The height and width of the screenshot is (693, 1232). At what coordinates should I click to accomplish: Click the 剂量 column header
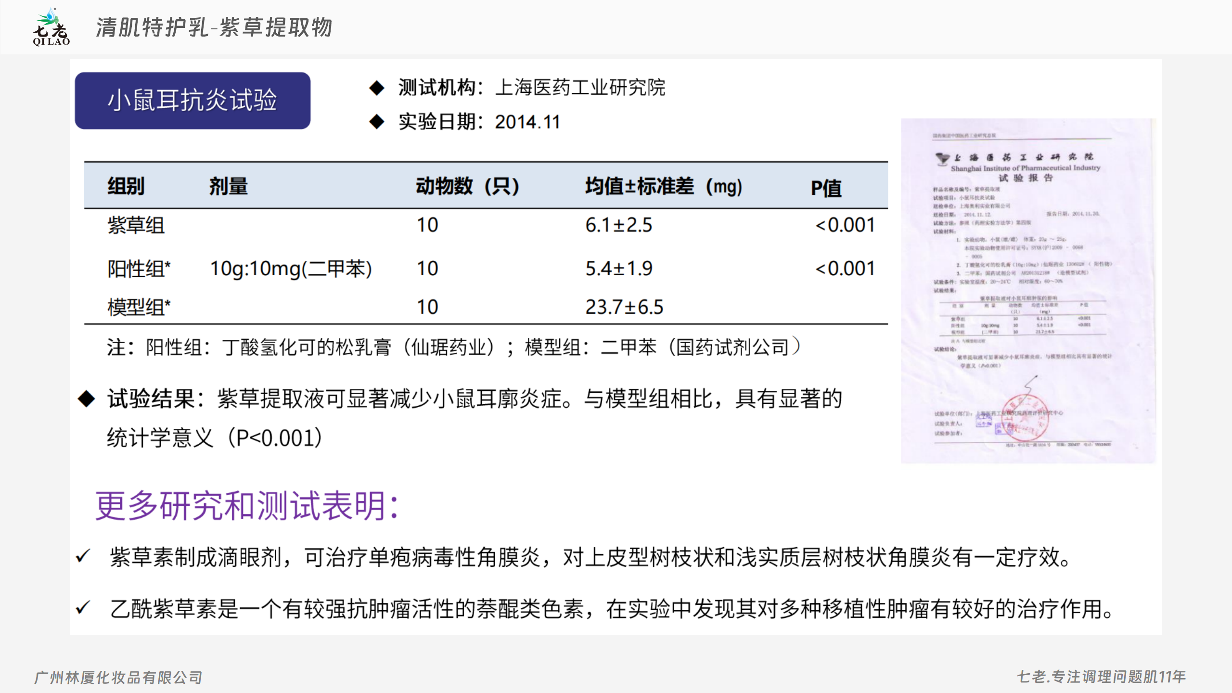click(x=229, y=186)
